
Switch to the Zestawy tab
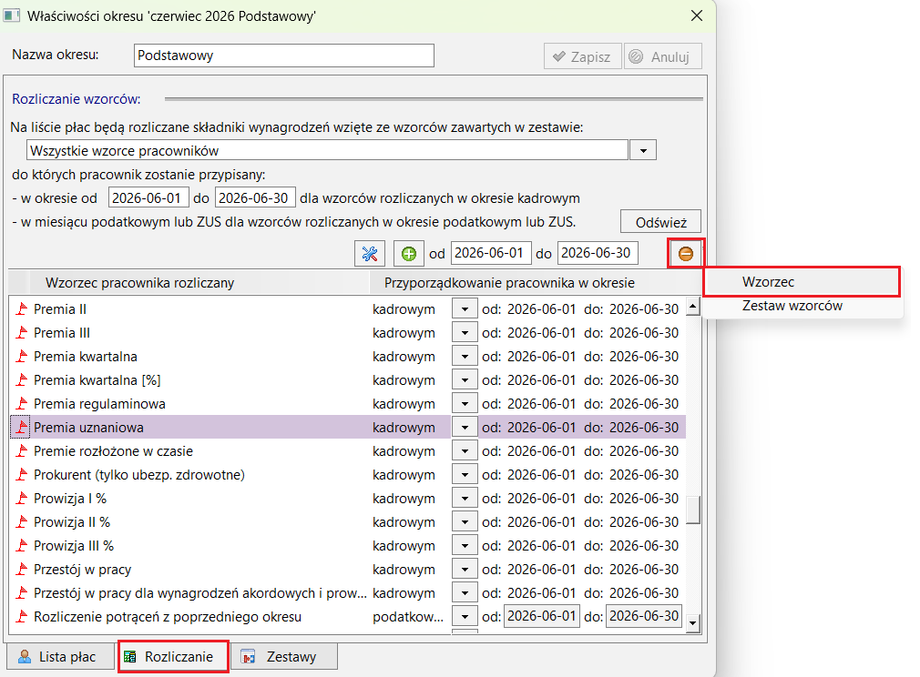point(284,656)
